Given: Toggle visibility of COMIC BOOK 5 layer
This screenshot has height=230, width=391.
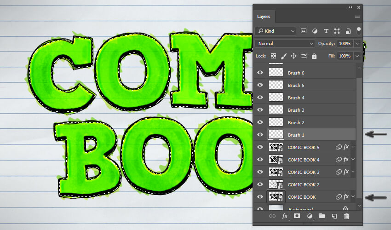Looking at the screenshot, I should (260, 147).
